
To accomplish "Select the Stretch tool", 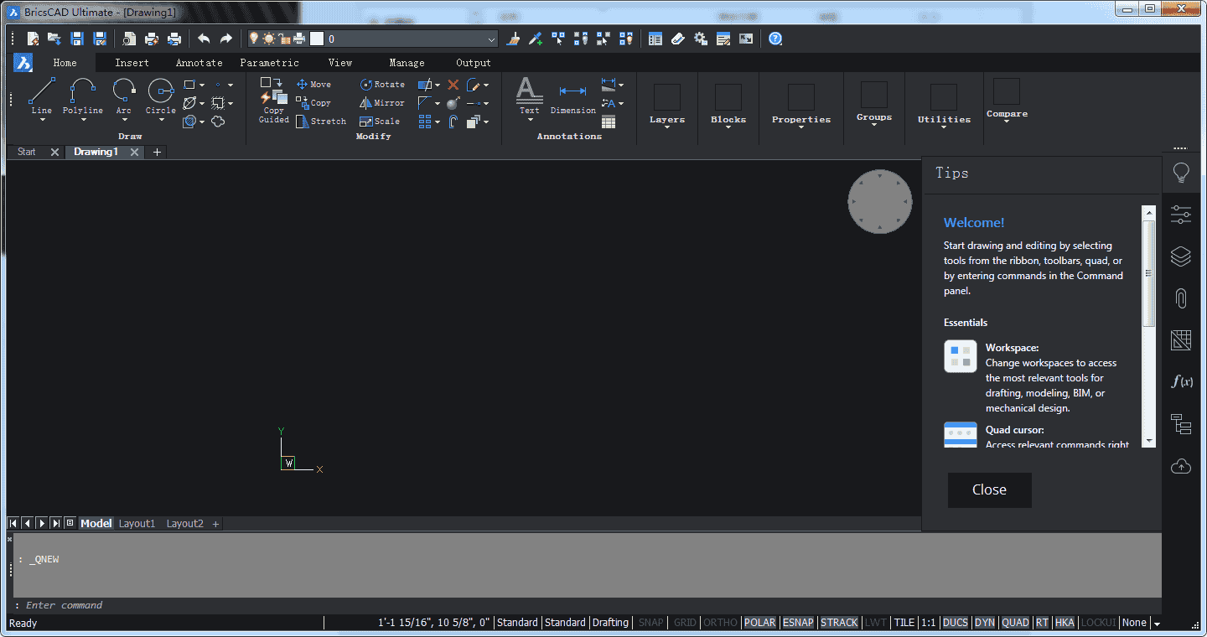I will click(321, 121).
